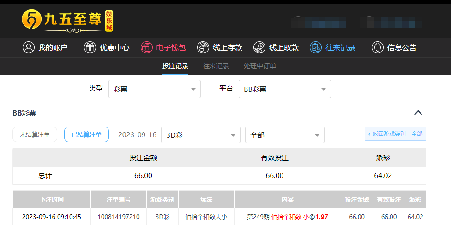The width and height of the screenshot is (451, 237).
Task: Click the 游戏类别 column header
Action: (x=162, y=199)
